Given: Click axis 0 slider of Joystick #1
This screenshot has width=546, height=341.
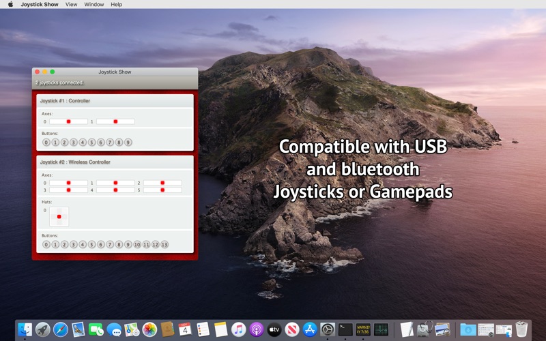Looking at the screenshot, I should (x=69, y=121).
